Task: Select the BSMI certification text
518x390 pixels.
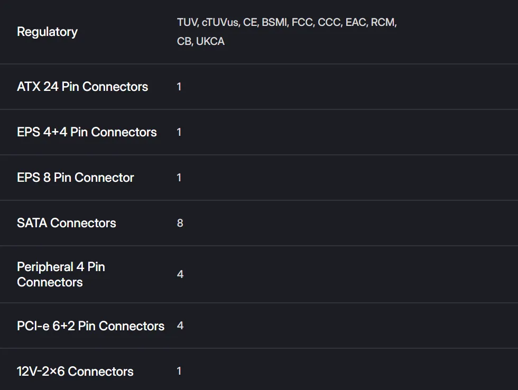Action: [274, 23]
